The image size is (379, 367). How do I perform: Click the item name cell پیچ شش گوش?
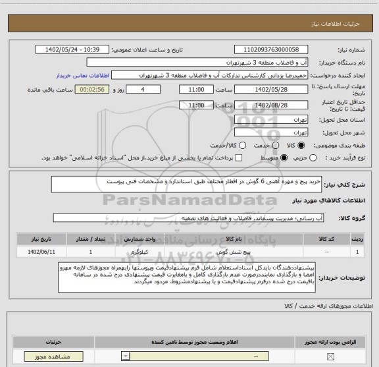pyautogui.click(x=234, y=252)
